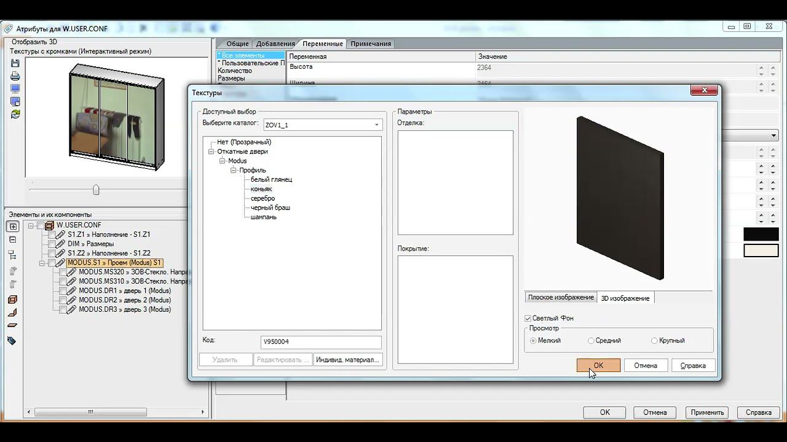This screenshot has height=442, width=787.
Task: Open the Переменные tab
Action: [x=323, y=44]
